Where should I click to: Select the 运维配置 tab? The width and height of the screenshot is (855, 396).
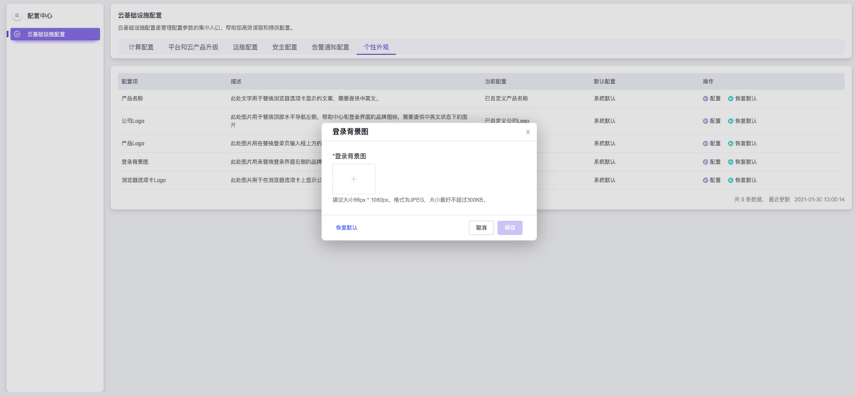click(245, 48)
